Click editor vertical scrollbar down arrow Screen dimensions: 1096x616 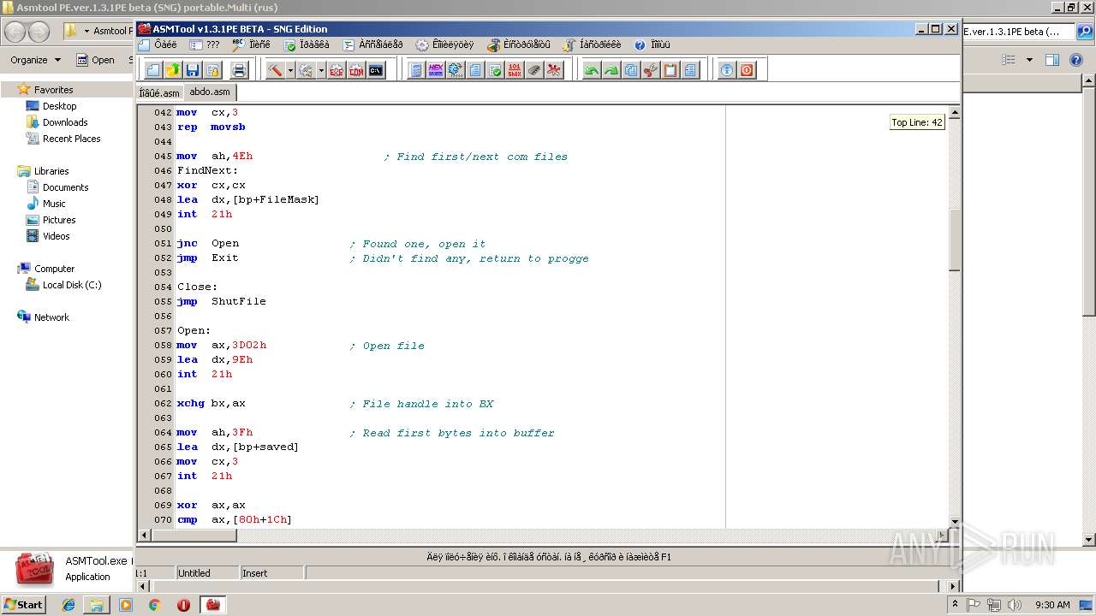pos(954,521)
